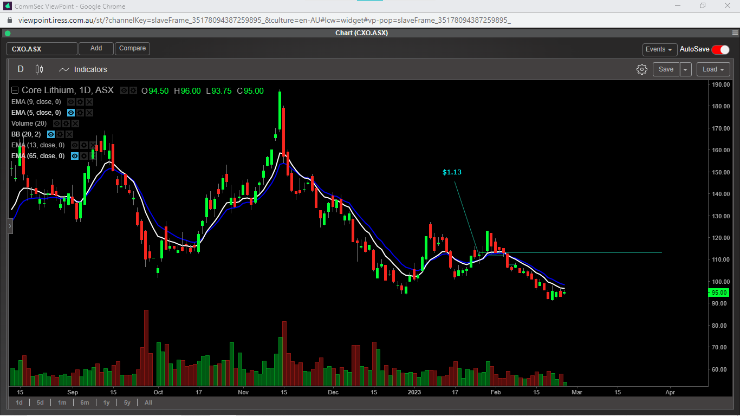Hide the EMA (65, close, 0) line
Image resolution: width=740 pixels, height=416 pixels.
(x=75, y=156)
